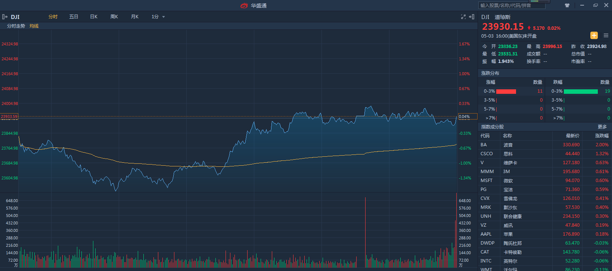Toggle the 分时走势 price line display
This screenshot has width=612, height=271.
coord(16,26)
